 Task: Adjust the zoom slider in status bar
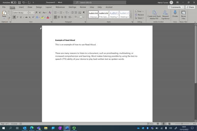[182, 124]
